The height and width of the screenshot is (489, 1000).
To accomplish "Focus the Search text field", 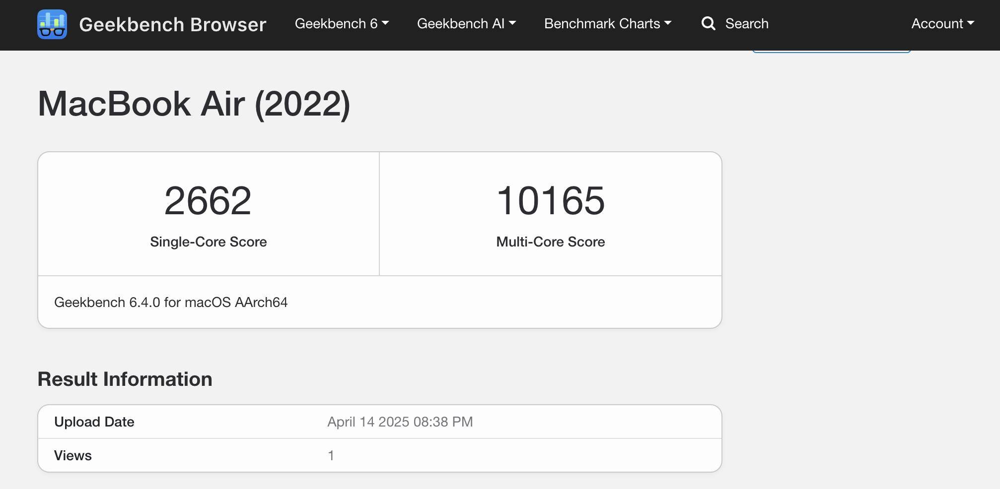I will (747, 24).
